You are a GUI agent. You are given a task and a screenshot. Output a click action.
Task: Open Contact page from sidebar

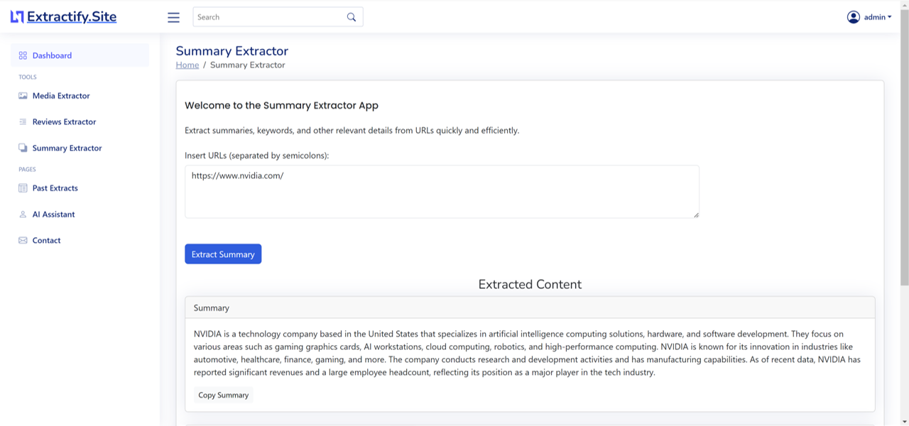coord(80,241)
